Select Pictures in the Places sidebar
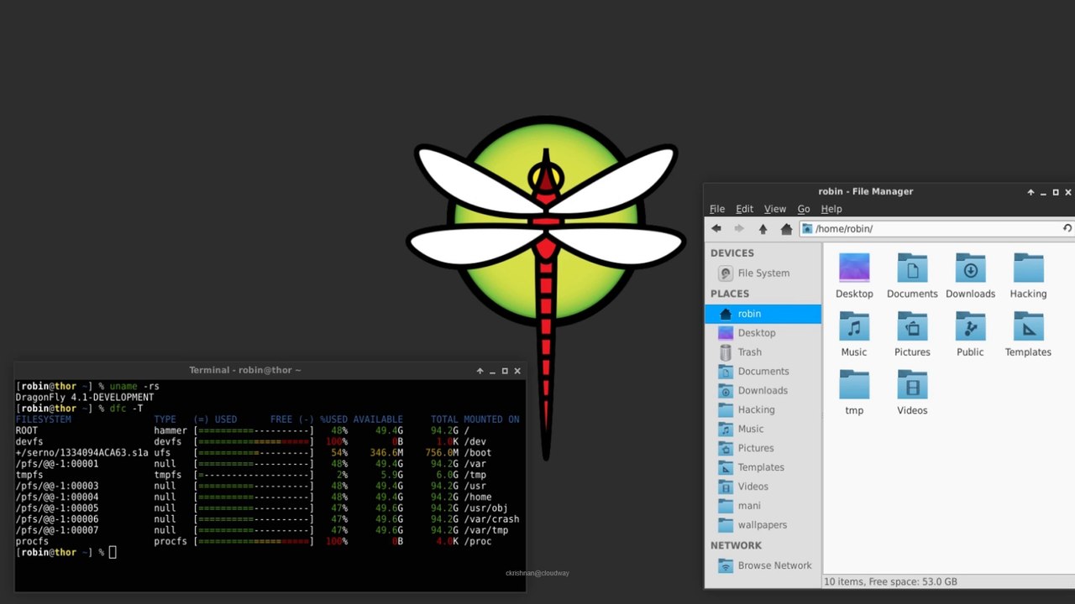This screenshot has height=604, width=1075. tap(763, 448)
